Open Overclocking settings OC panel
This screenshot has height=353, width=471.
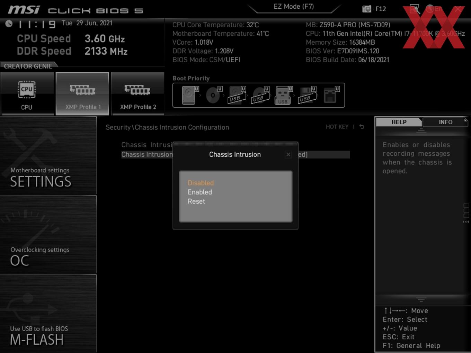pos(48,235)
